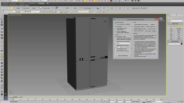Click the PR_CON_PR toolbar button

tap(144, 8)
